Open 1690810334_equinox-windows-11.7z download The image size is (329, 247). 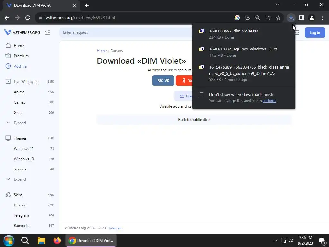point(244,52)
